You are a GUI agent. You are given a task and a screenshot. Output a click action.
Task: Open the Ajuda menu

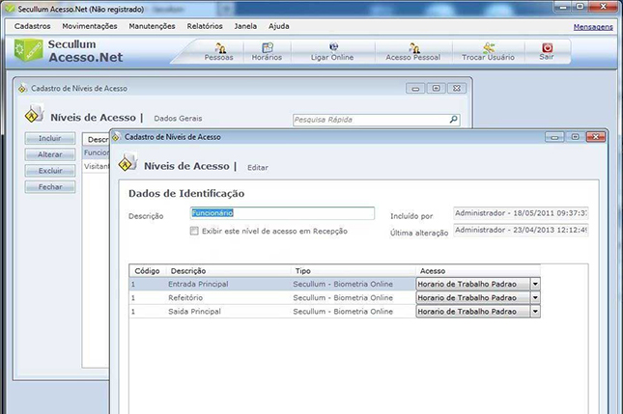tap(279, 26)
